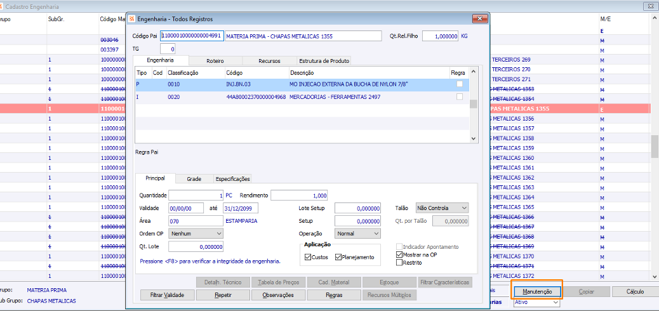The image size is (659, 311).
Task: Toggle Regra checkbox for MERCADORIAS - FERRAMENTAS row
Action: click(x=460, y=96)
